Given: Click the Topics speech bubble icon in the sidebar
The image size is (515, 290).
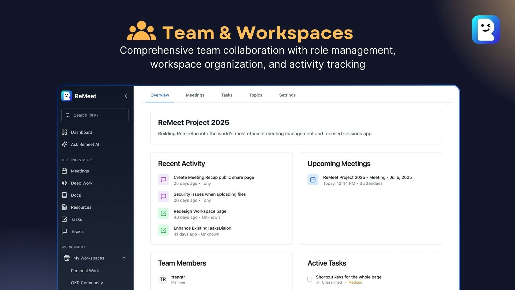Looking at the screenshot, I should pos(64,231).
